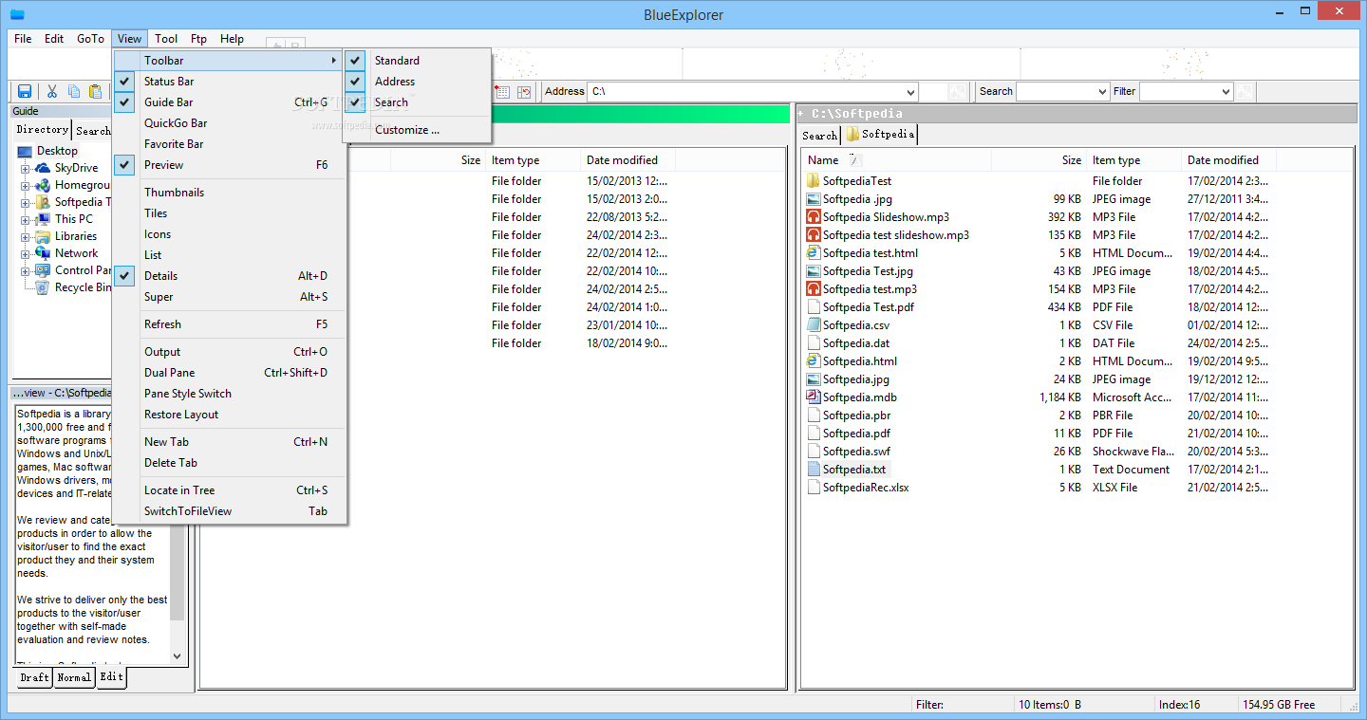
Task: Choose Dual Pane from View menu
Action: [x=230, y=373]
